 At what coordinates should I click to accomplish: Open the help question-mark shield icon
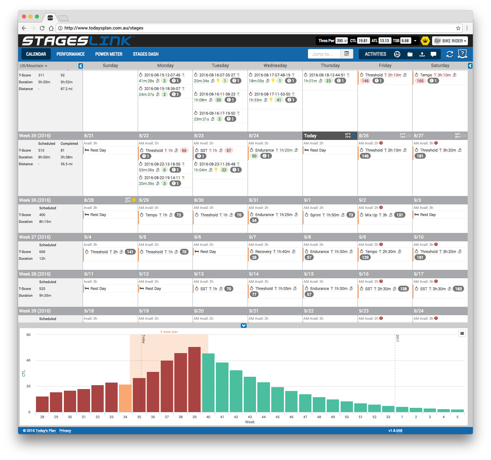pos(462,54)
